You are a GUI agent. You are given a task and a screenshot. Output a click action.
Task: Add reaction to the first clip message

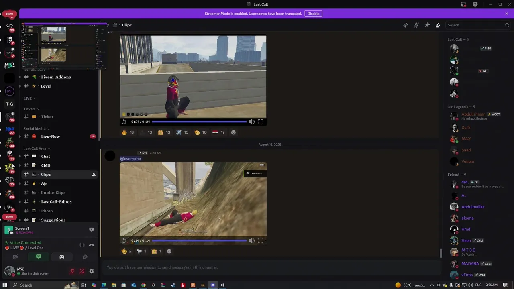[x=234, y=132]
